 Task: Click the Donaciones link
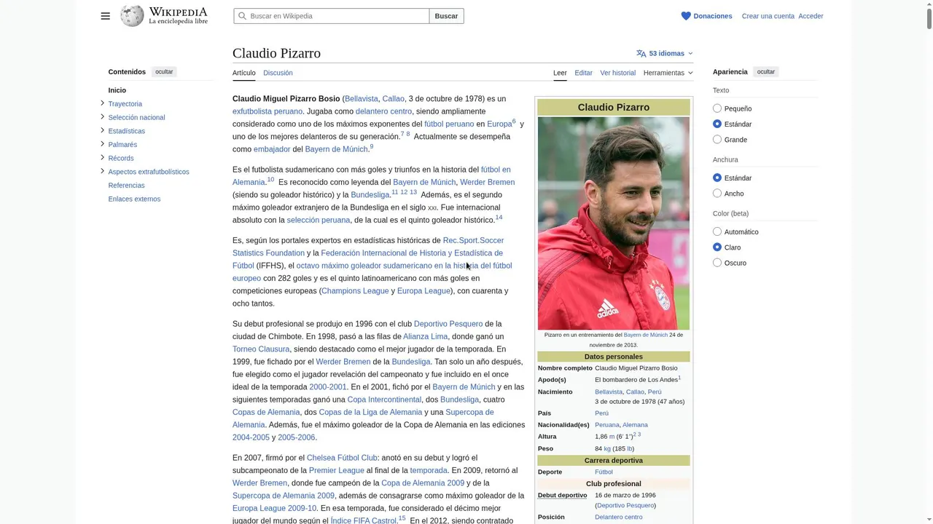[x=712, y=16]
